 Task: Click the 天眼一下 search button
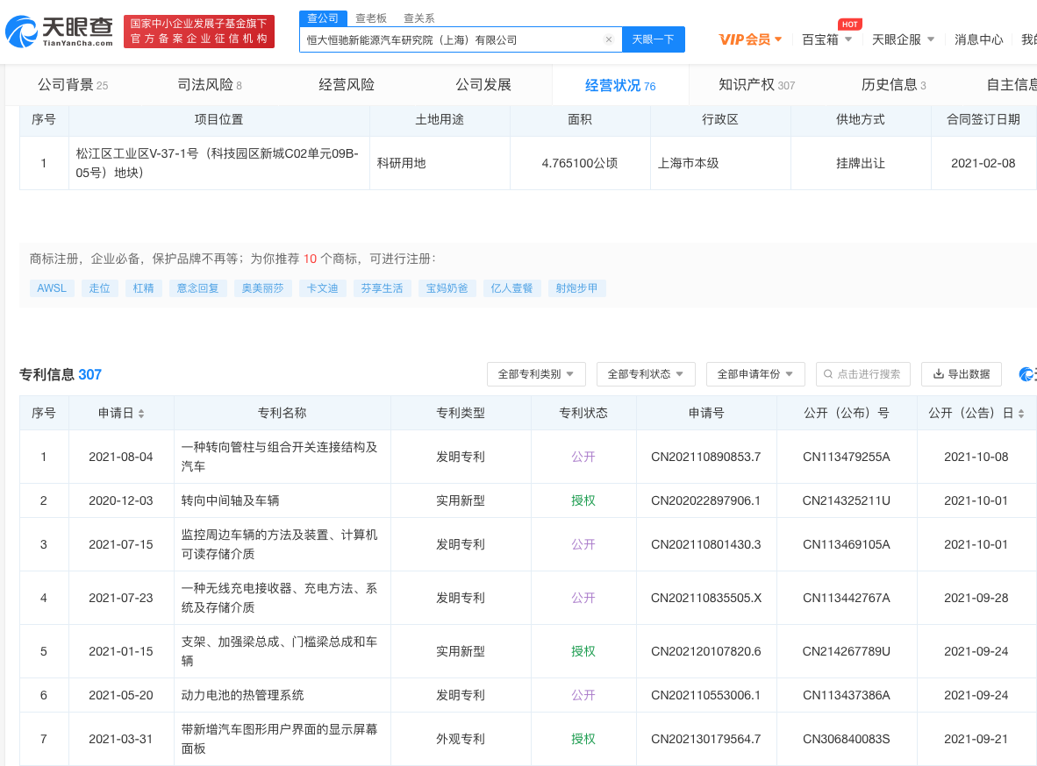(654, 39)
